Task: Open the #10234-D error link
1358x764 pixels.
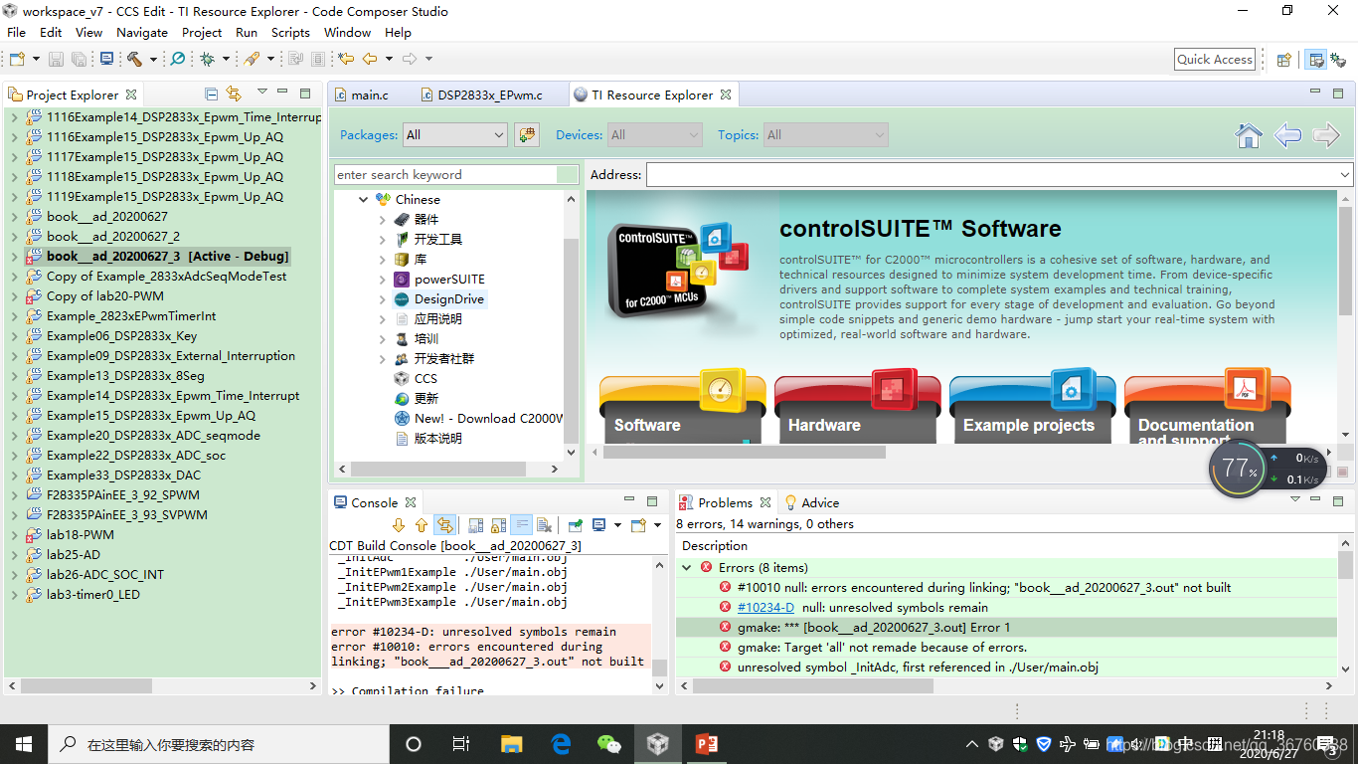Action: pos(765,607)
